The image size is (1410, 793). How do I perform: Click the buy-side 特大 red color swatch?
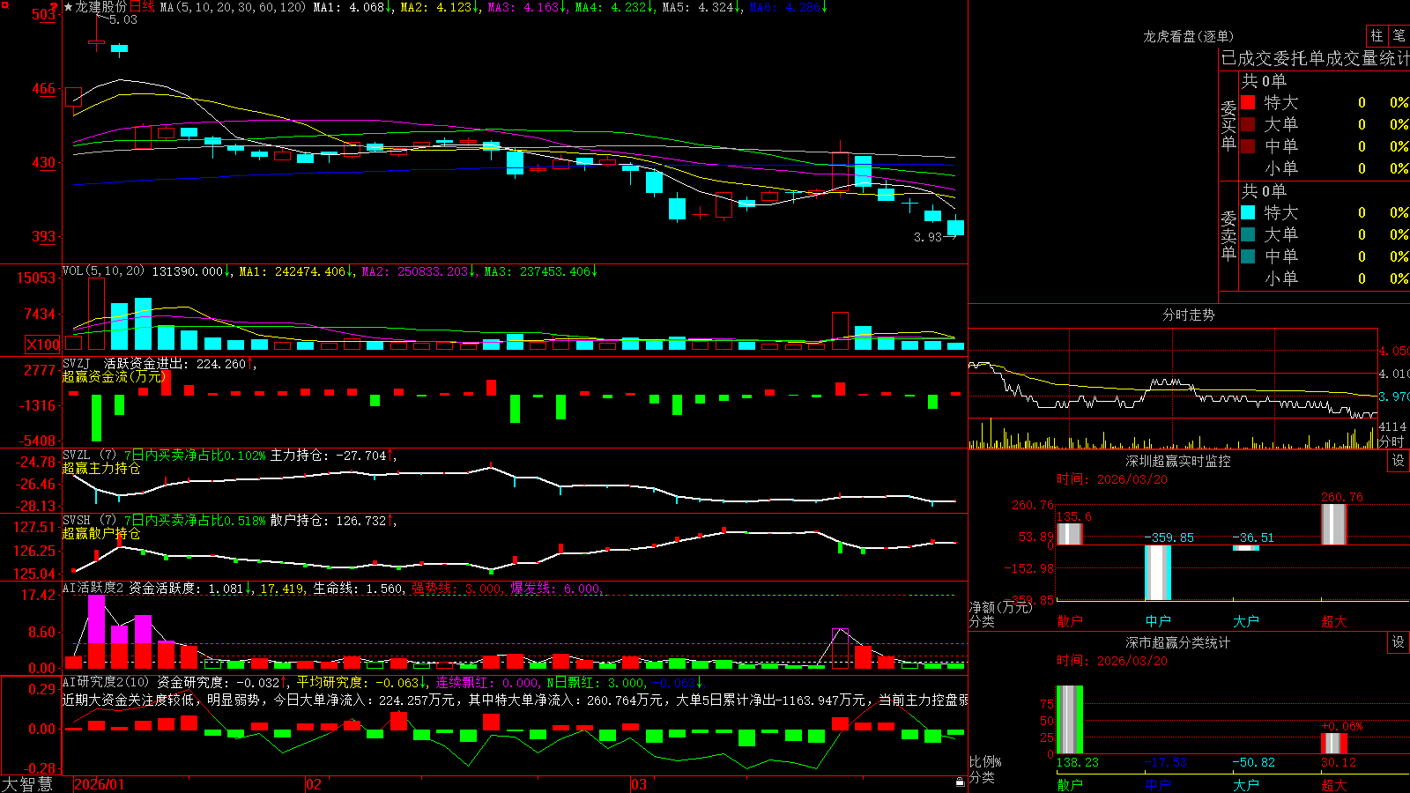(x=1248, y=102)
